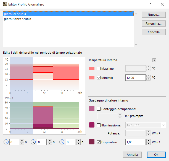Screen dimensions: 169x161
Task: Click the Annulla button
Action: pyautogui.click(x=132, y=155)
